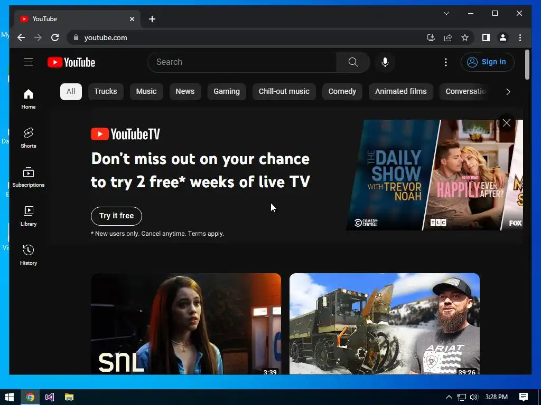This screenshot has width=541, height=405.
Task: Open the SNL video thumbnail
Action: pos(186,324)
